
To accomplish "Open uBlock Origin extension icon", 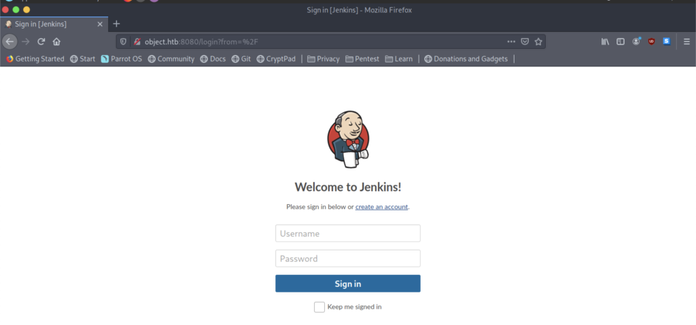I will 652,41.
